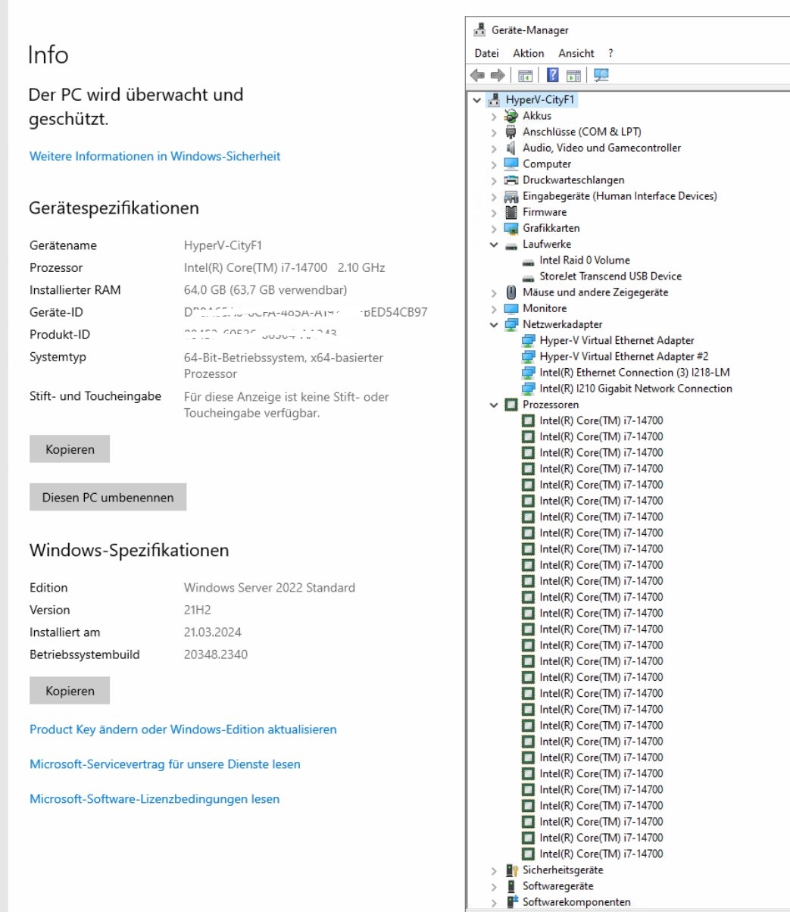790x912 pixels.
Task: Open Weitere Informationen in Windows-Sicherheit link
Action: tap(155, 156)
